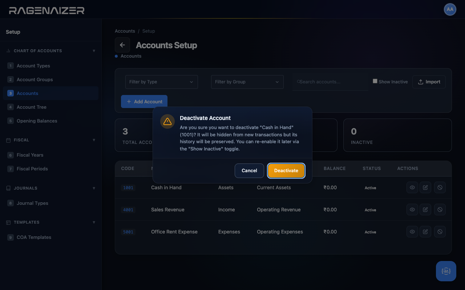Click the Search accounts field
The image size is (465, 290).
tap(330, 82)
